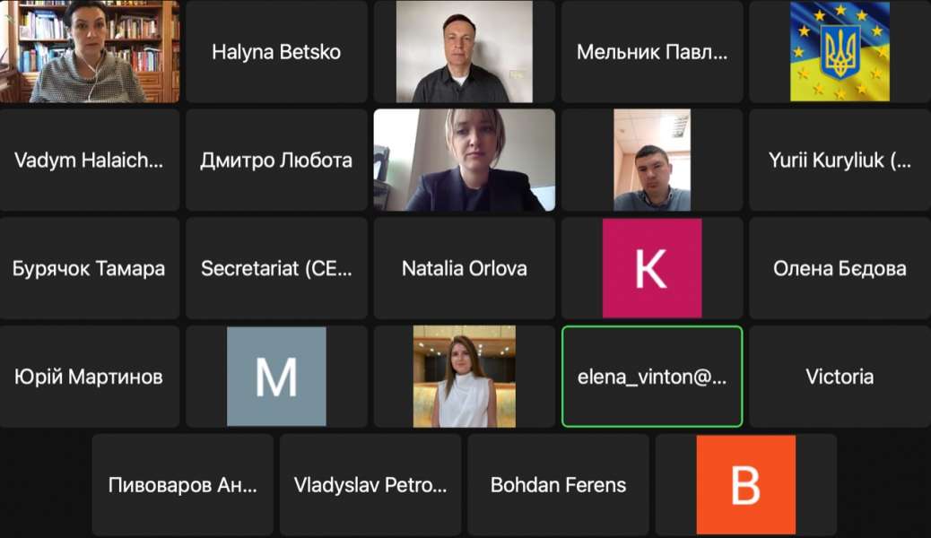931x538 pixels.
Task: Click the highlighted elena_vinton@ speaker tile
Action: tap(652, 377)
